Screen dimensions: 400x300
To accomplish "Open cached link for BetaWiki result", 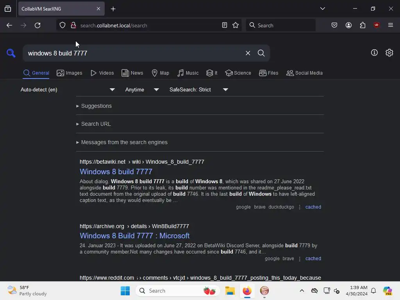I will pyautogui.click(x=313, y=207).
